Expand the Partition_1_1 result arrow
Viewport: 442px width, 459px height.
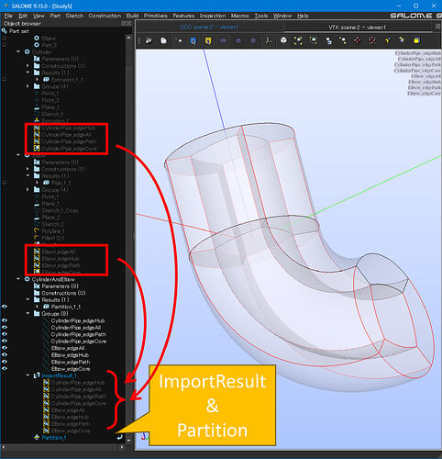click(38, 307)
